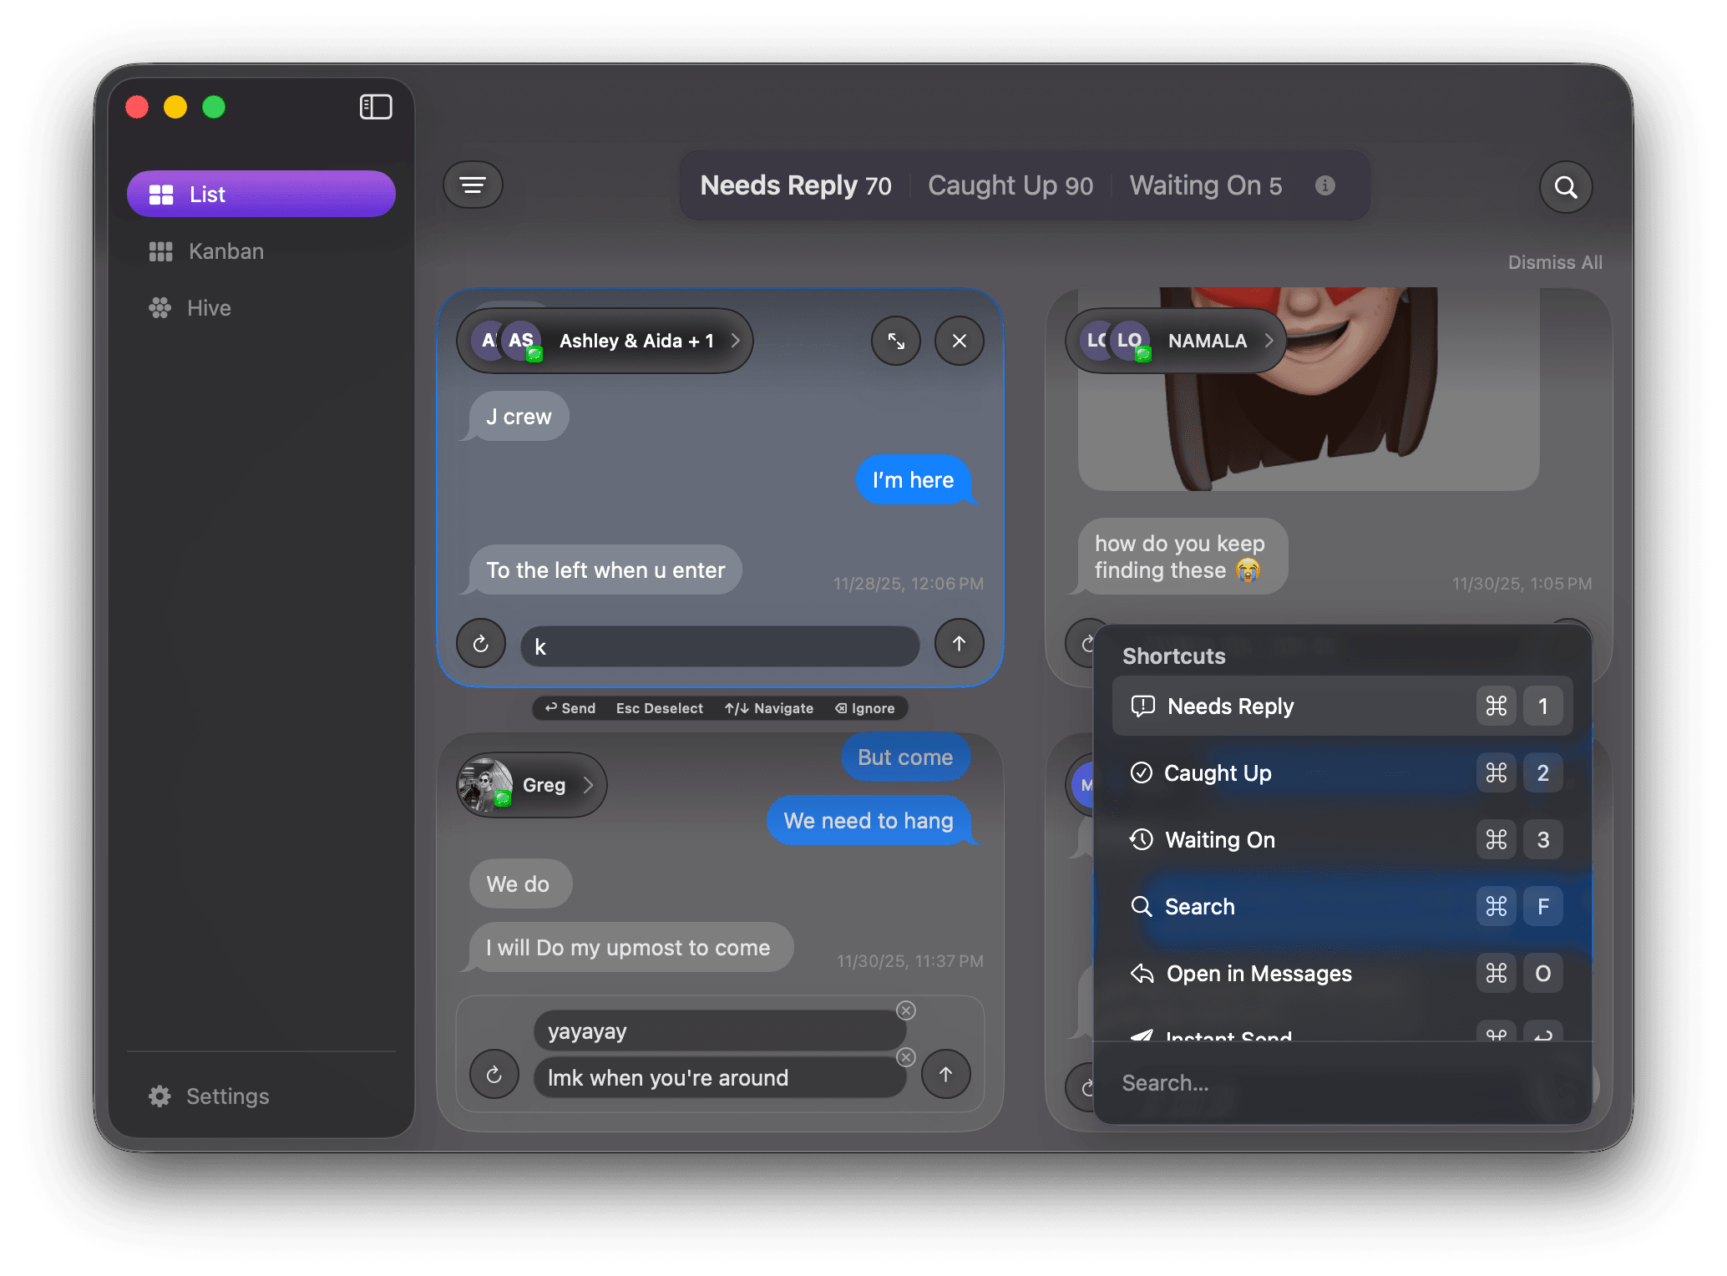Send the Greg reply with the up-arrow icon
Screen dimensions: 1727x1276
946,1075
